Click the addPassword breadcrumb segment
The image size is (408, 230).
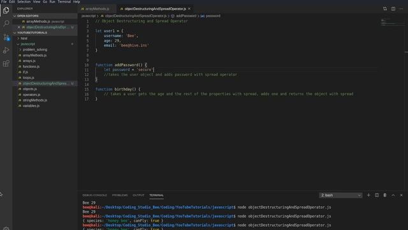click(x=186, y=16)
